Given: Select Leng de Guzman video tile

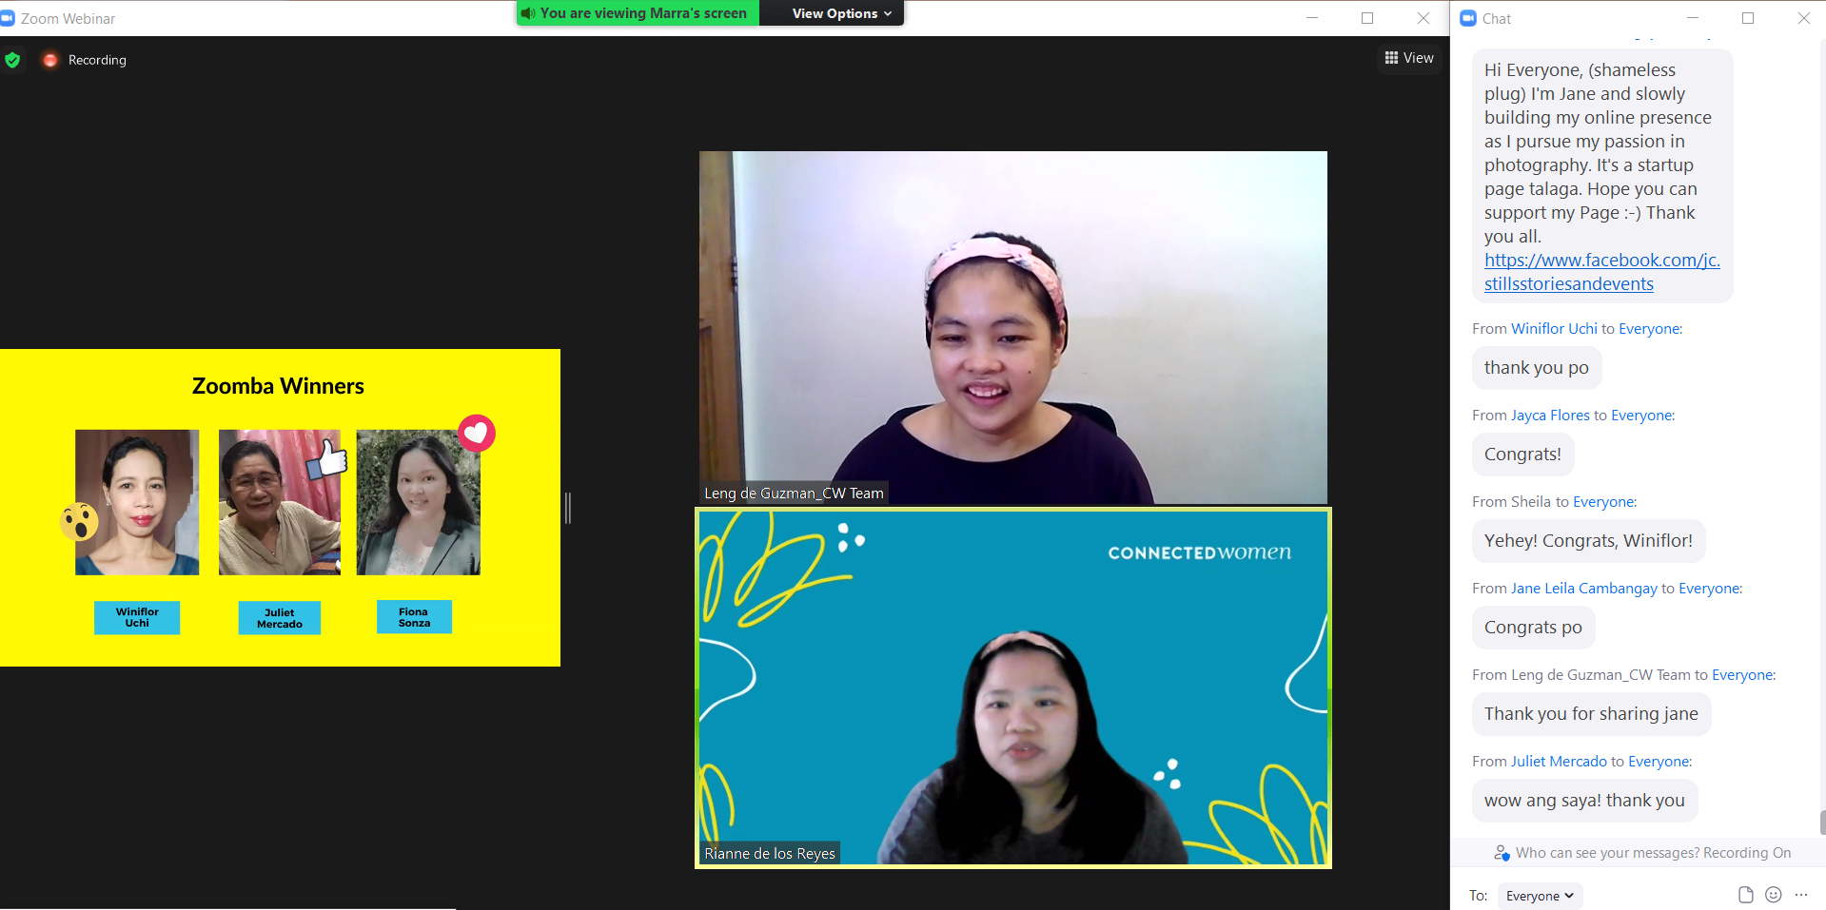Looking at the screenshot, I should pos(1013,327).
